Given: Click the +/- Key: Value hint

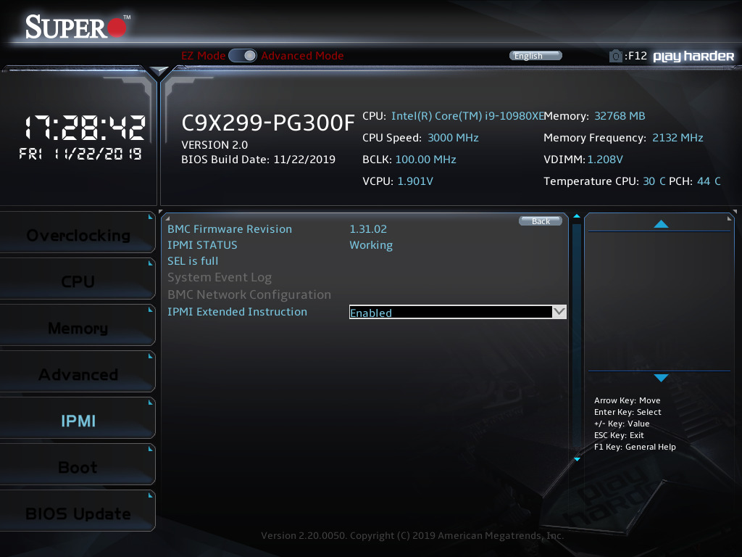Looking at the screenshot, I should [x=621, y=424].
